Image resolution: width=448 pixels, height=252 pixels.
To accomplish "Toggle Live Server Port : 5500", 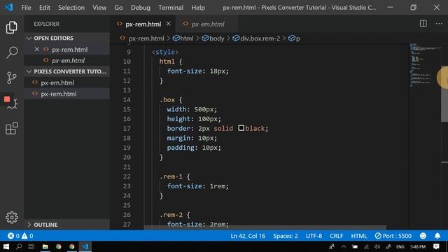I will pos(393,236).
